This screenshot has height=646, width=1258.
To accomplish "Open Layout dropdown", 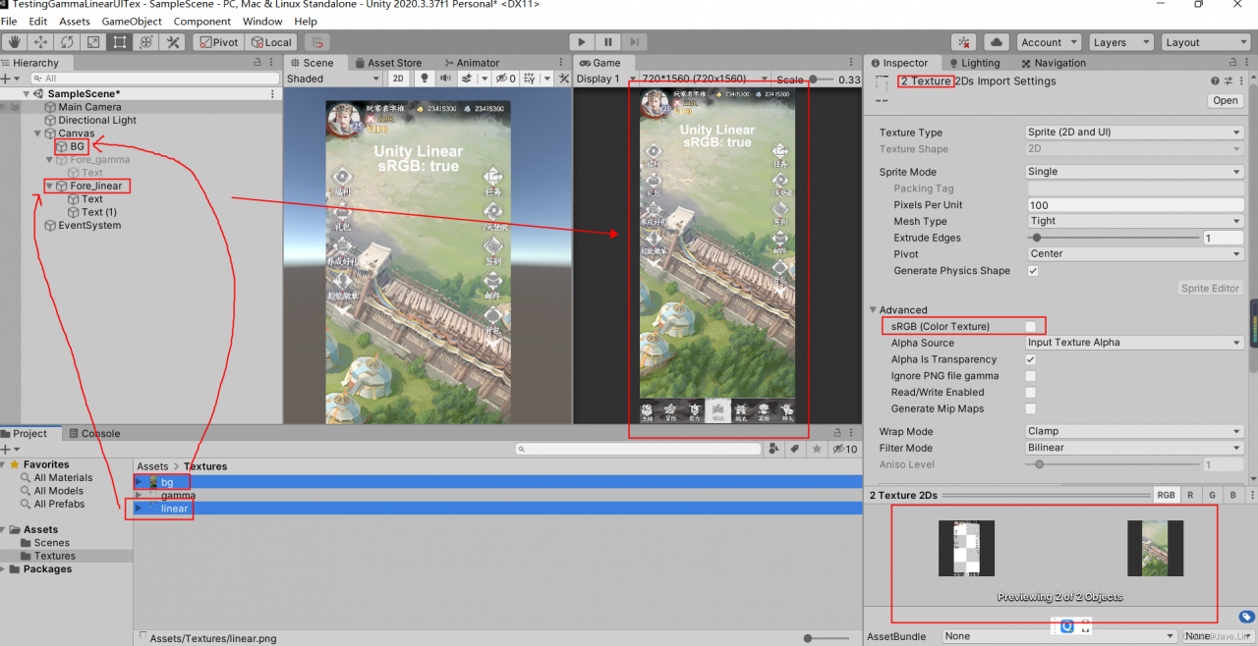I will tap(1205, 42).
